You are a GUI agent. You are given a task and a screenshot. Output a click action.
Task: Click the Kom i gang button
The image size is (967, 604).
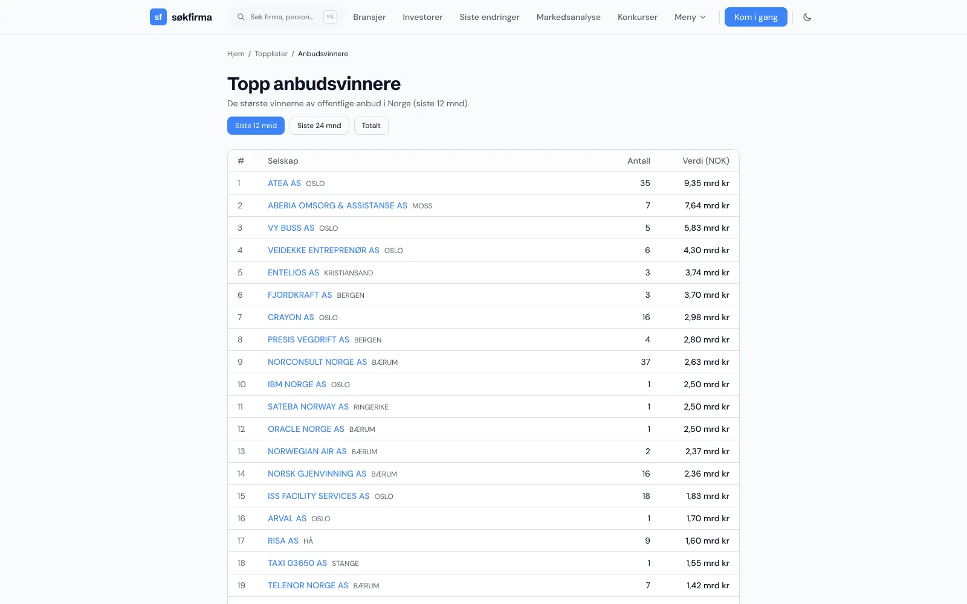756,17
